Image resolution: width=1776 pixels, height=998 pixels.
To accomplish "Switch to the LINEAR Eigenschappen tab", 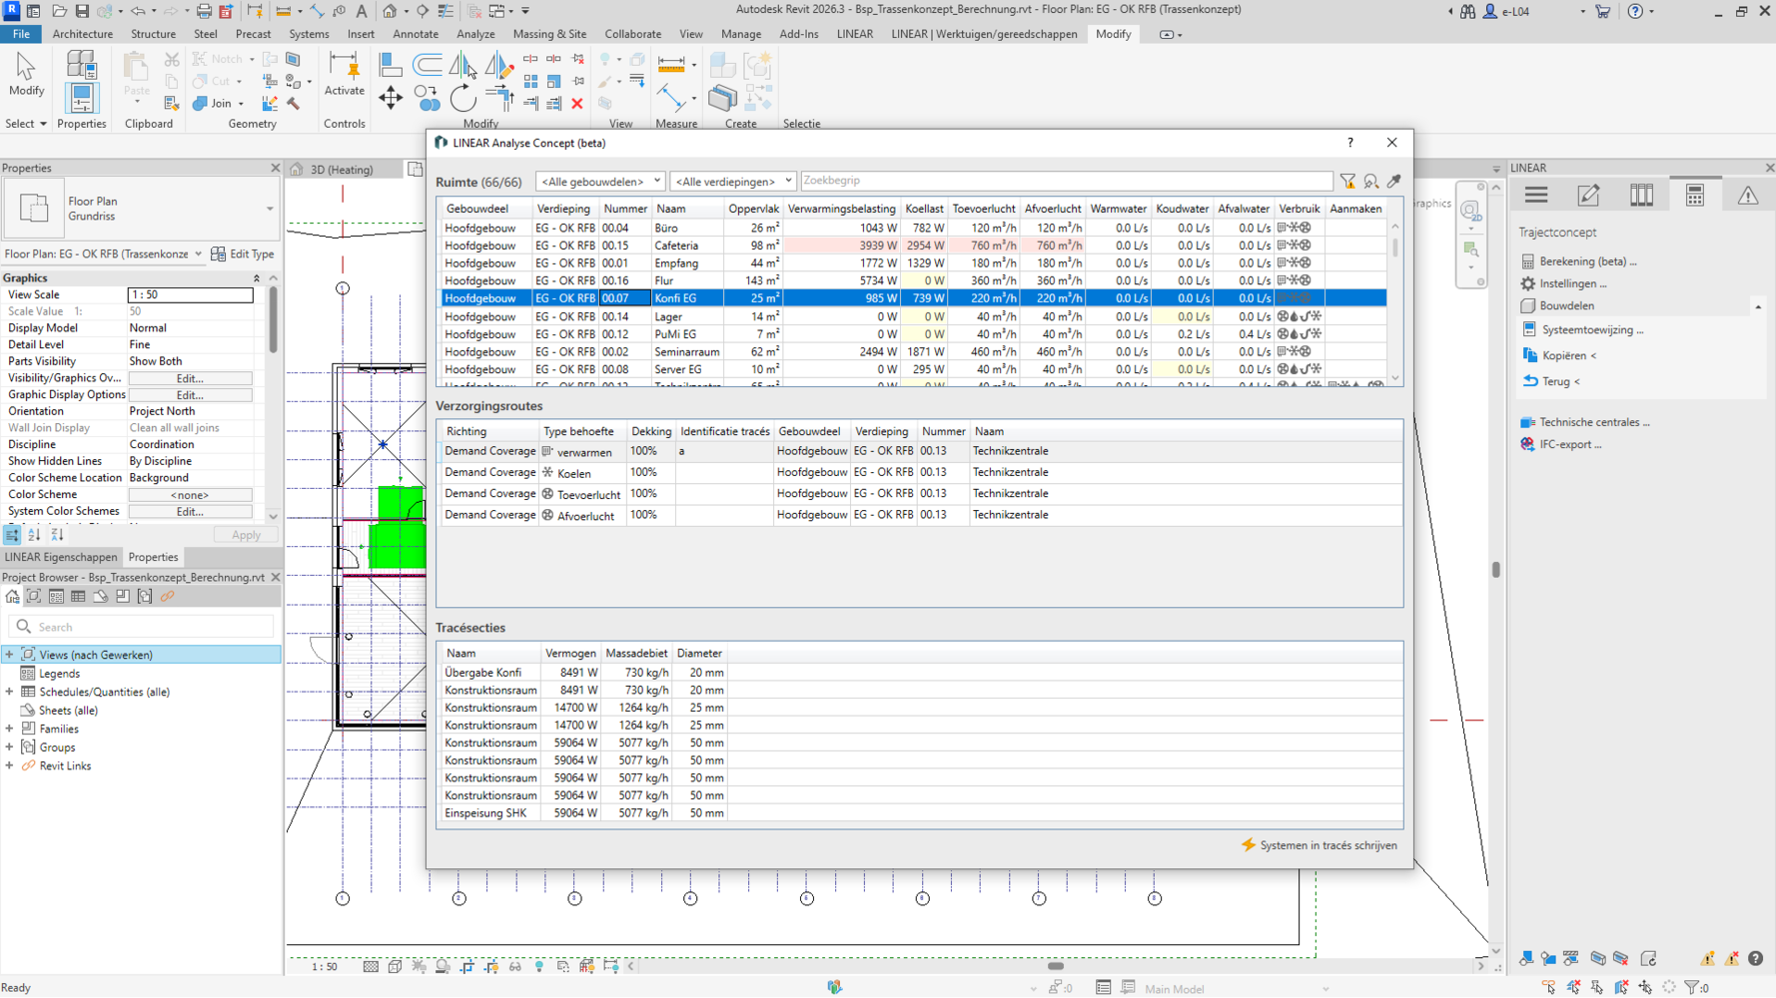I will [x=61, y=558].
